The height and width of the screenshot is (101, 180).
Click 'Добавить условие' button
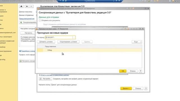click(x=46, y=42)
